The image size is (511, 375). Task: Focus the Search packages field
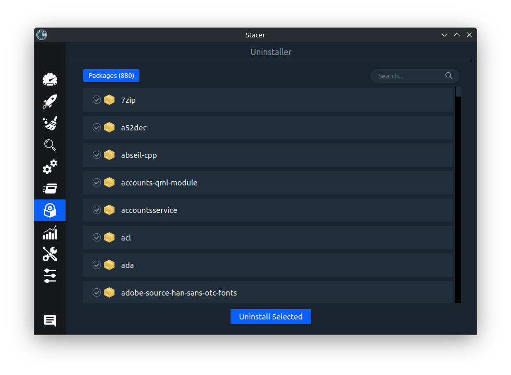[415, 76]
